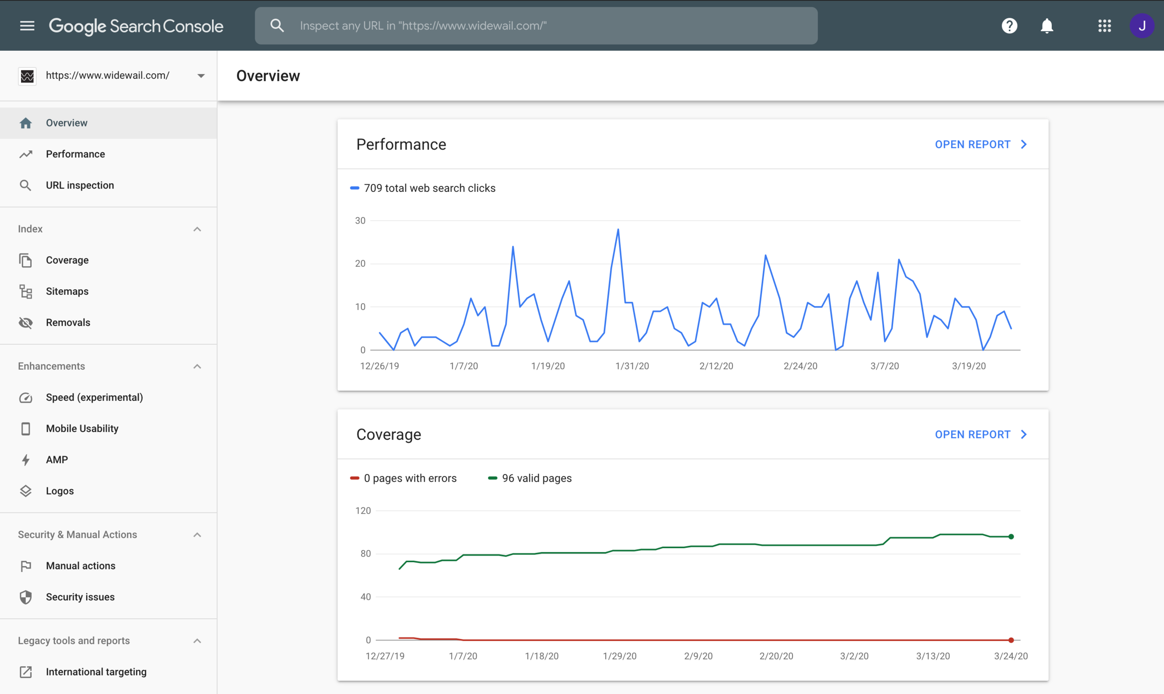Open URL inspection in sidebar
Viewport: 1164px width, 694px height.
click(x=108, y=186)
